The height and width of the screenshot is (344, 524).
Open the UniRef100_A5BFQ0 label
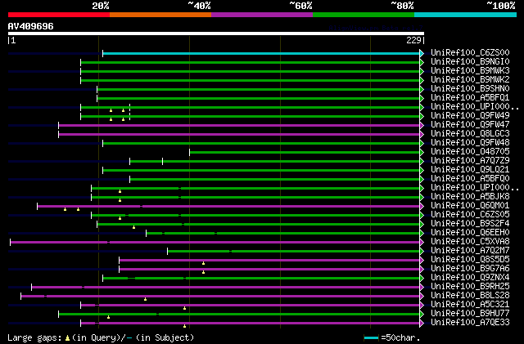470,179
